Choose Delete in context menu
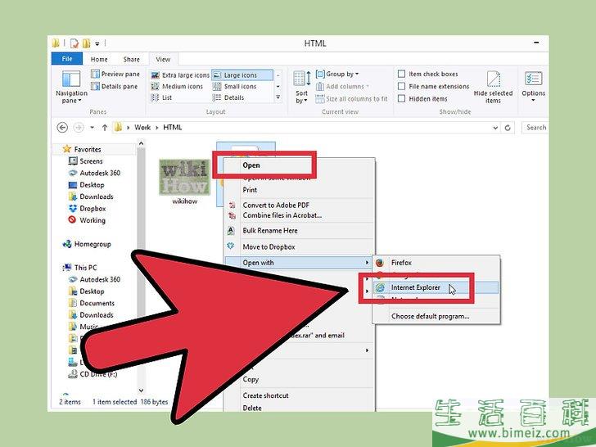 [x=252, y=408]
